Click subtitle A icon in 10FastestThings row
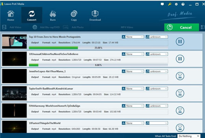205x138 pixels. click(124, 123)
